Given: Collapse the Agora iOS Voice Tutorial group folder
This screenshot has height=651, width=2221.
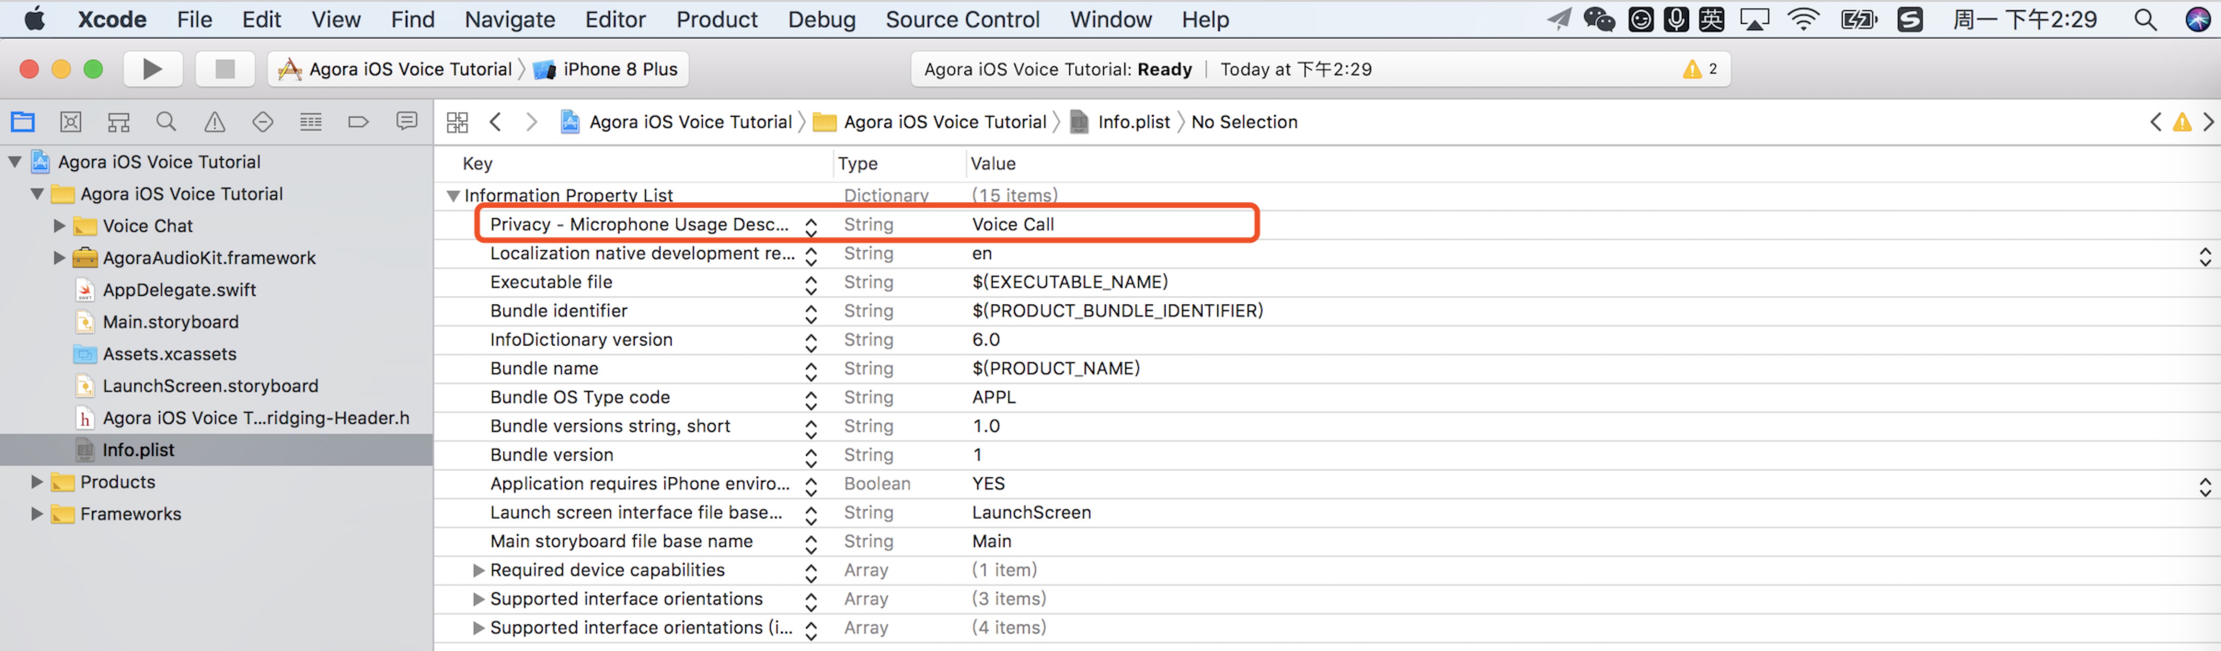Looking at the screenshot, I should pyautogui.click(x=37, y=194).
